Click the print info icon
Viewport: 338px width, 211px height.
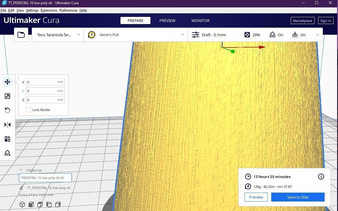(321, 177)
